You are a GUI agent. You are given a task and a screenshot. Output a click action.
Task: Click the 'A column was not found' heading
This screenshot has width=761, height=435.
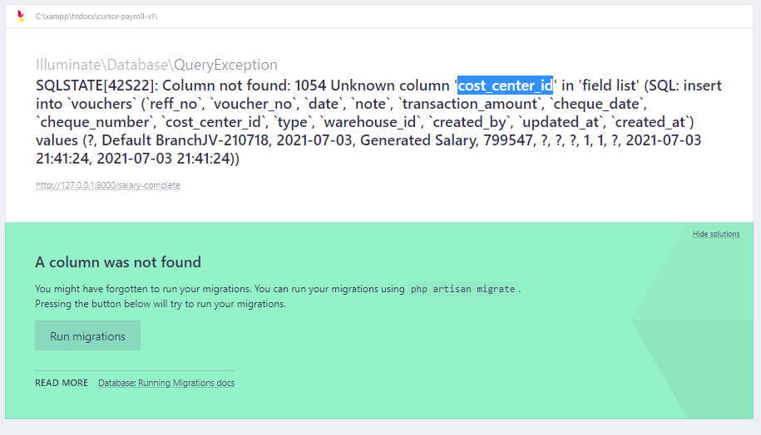(118, 262)
